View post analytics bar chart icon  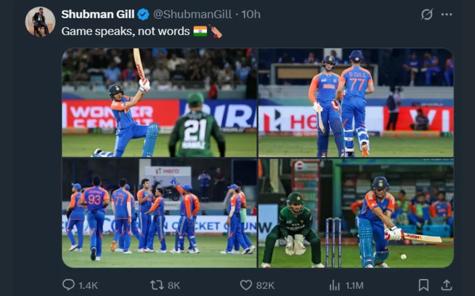tap(334, 285)
